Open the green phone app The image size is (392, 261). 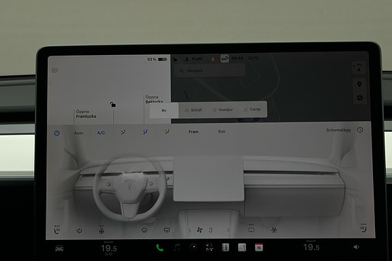coord(160,248)
